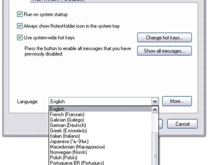Image resolution: width=208 pixels, height=165 pixels.
Task: Choose the Greek language entry
Action: (x=100, y=131)
